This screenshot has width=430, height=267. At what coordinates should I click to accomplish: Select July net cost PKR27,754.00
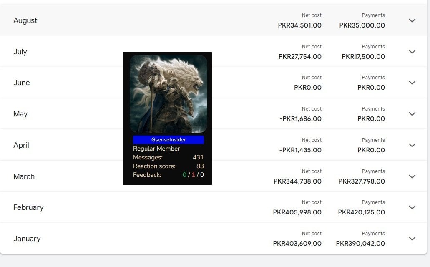(x=300, y=56)
